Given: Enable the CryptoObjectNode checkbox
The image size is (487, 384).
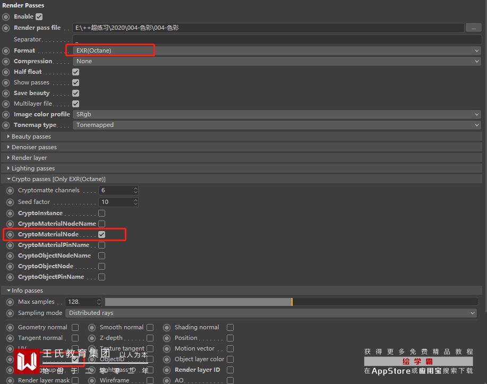Looking at the screenshot, I should (x=101, y=267).
